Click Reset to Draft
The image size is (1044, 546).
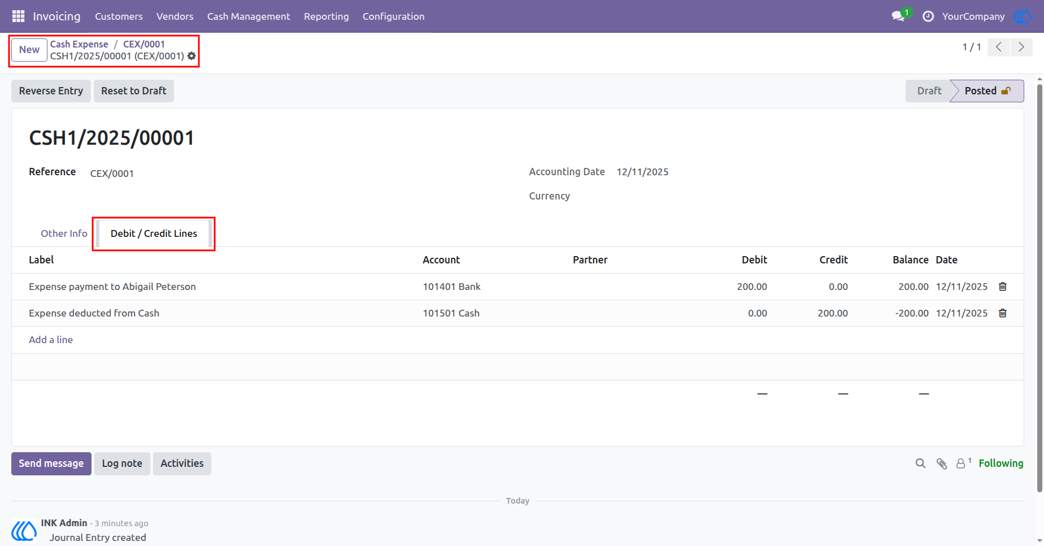point(134,91)
